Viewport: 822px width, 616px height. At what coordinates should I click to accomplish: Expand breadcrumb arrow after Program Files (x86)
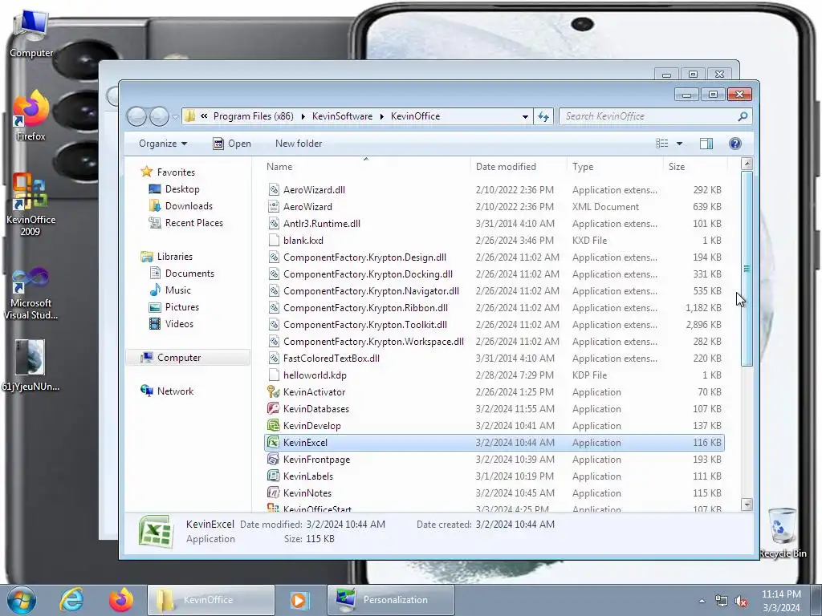(303, 116)
